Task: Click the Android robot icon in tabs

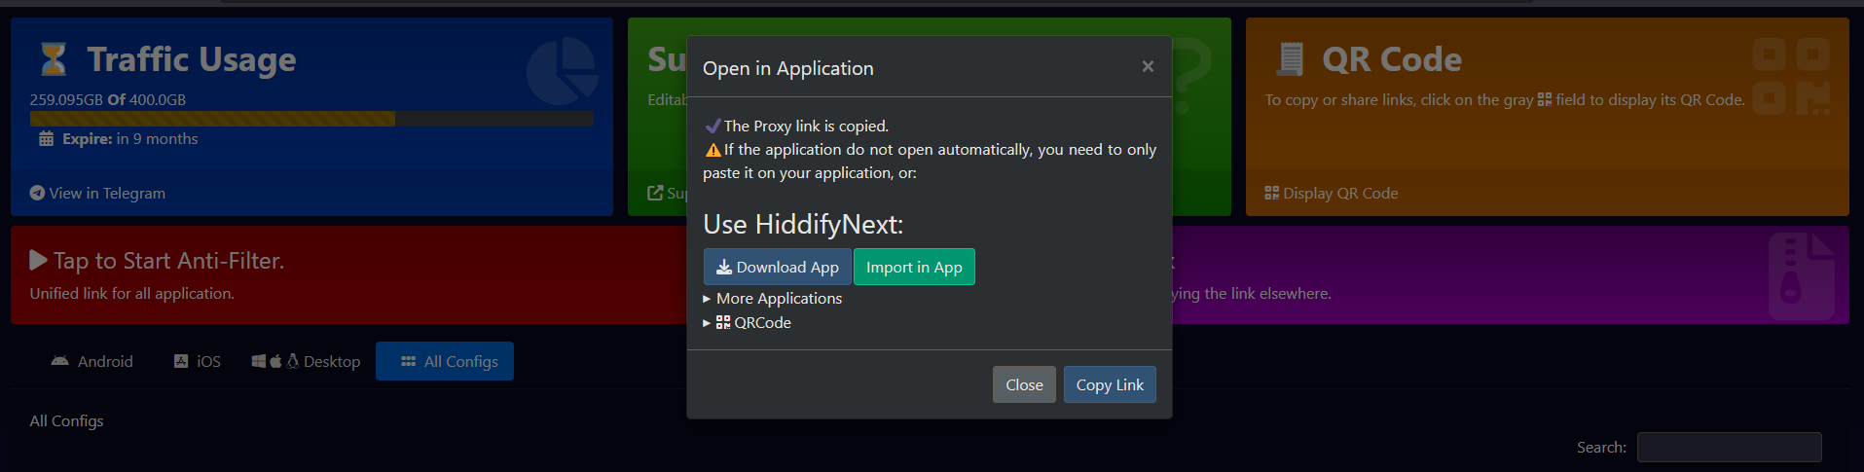Action: pyautogui.click(x=59, y=361)
